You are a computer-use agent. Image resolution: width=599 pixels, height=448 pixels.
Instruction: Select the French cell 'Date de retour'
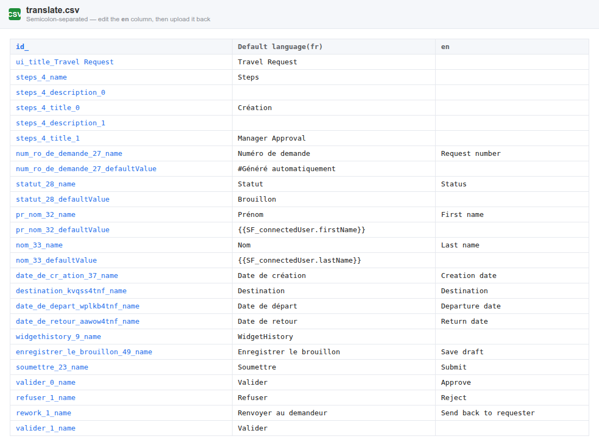click(x=333, y=322)
